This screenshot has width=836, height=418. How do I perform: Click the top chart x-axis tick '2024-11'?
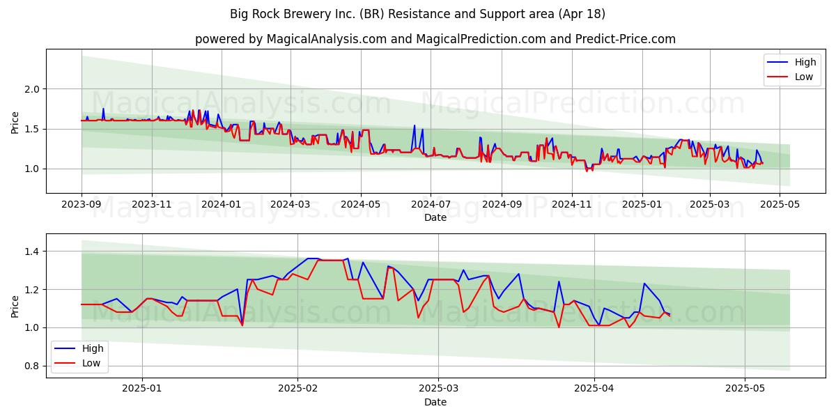(x=571, y=205)
